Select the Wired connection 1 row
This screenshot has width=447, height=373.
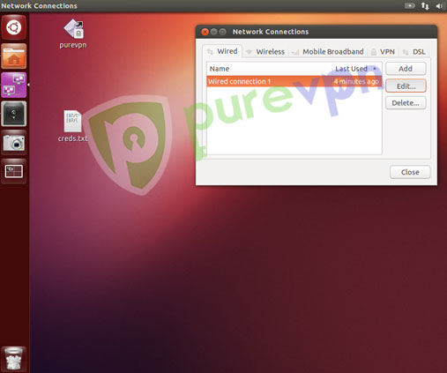294,81
